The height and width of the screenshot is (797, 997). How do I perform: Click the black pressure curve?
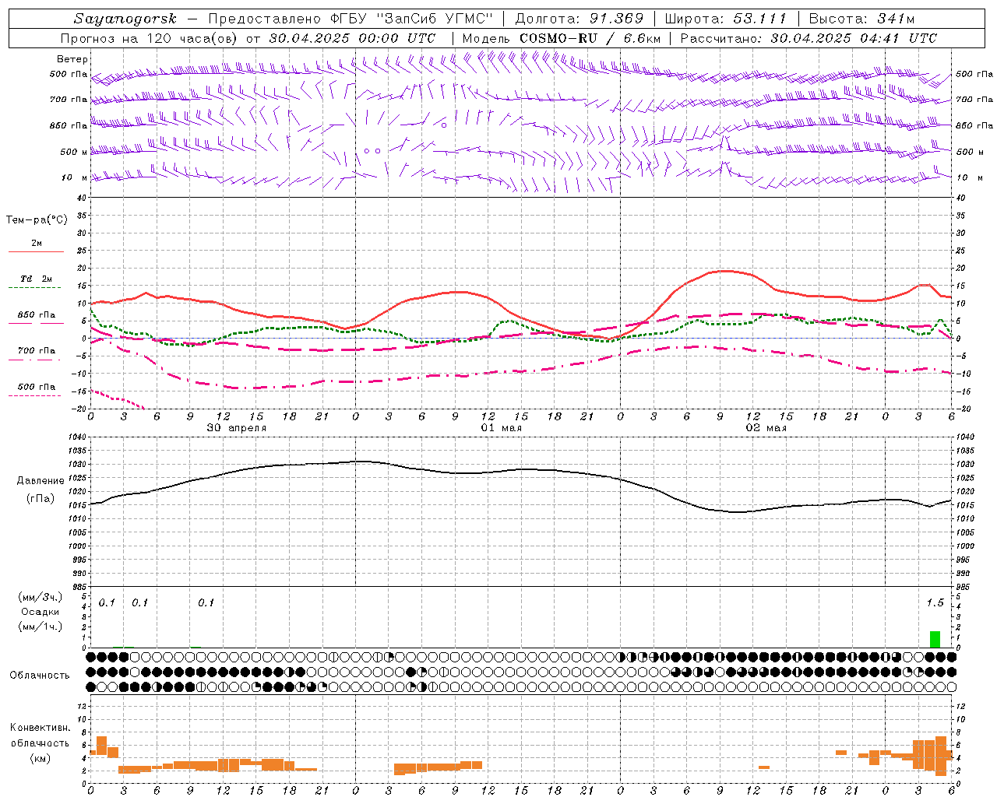click(x=520, y=470)
